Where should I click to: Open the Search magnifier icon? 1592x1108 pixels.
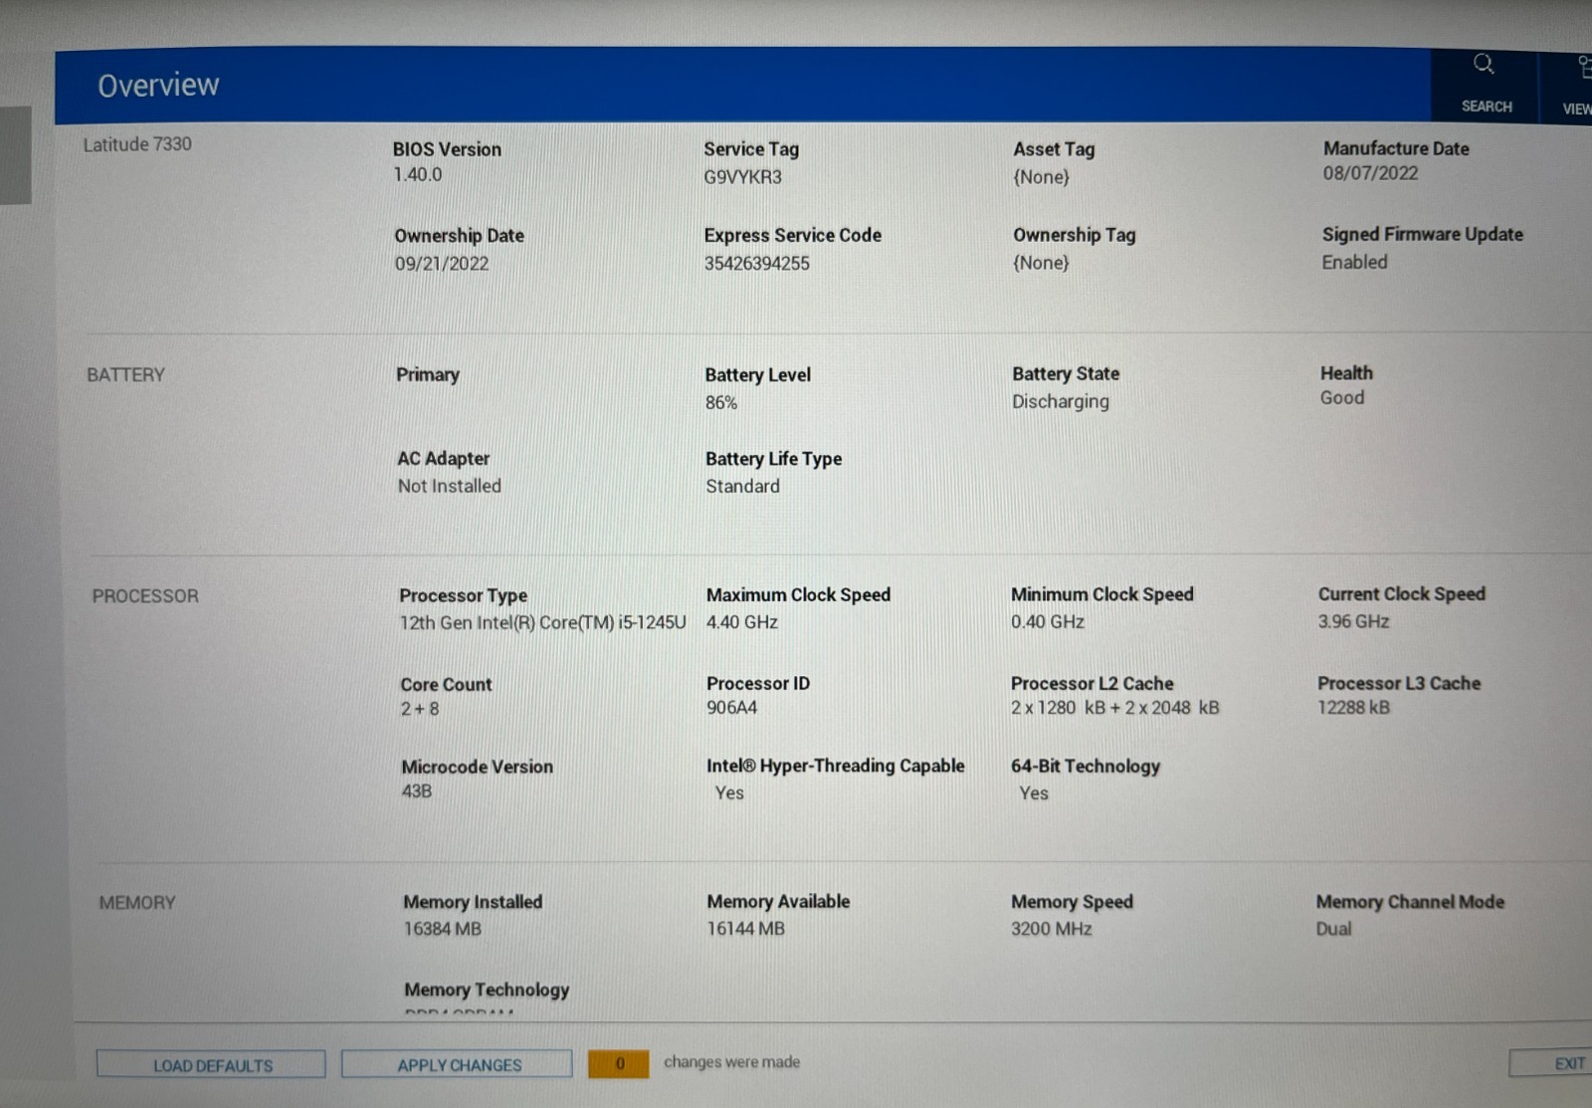coord(1484,65)
